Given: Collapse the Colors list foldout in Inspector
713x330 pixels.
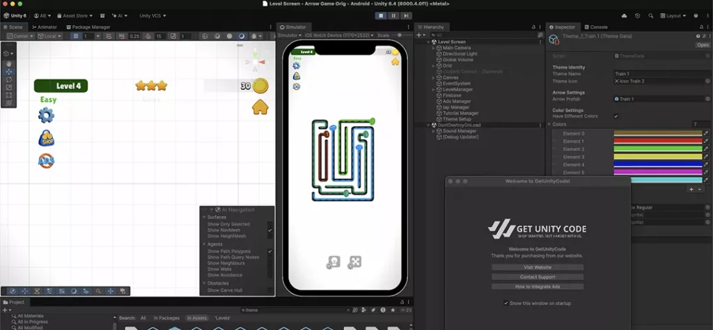Looking at the screenshot, I should pyautogui.click(x=549, y=125).
